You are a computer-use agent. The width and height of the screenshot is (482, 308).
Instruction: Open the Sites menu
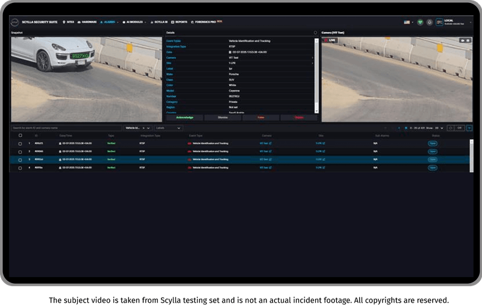point(68,22)
